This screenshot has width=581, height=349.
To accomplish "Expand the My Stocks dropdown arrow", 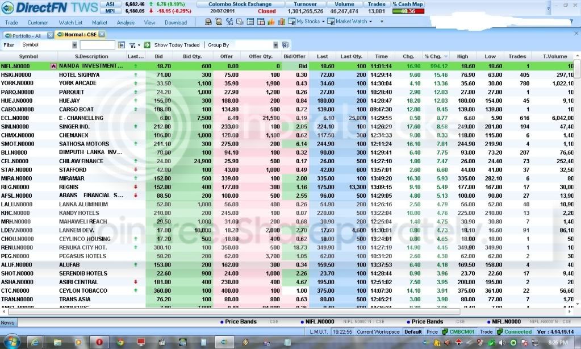I will [323, 22].
